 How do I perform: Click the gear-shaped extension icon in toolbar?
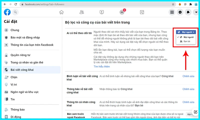pyautogui.click(x=185, y=4)
